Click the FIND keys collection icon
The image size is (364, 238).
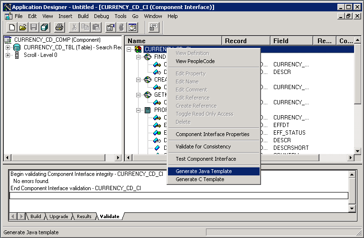tap(148, 57)
